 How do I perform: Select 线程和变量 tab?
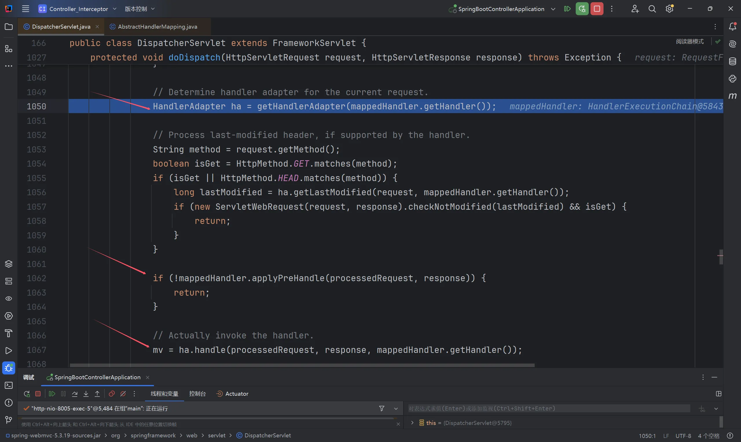pyautogui.click(x=164, y=394)
